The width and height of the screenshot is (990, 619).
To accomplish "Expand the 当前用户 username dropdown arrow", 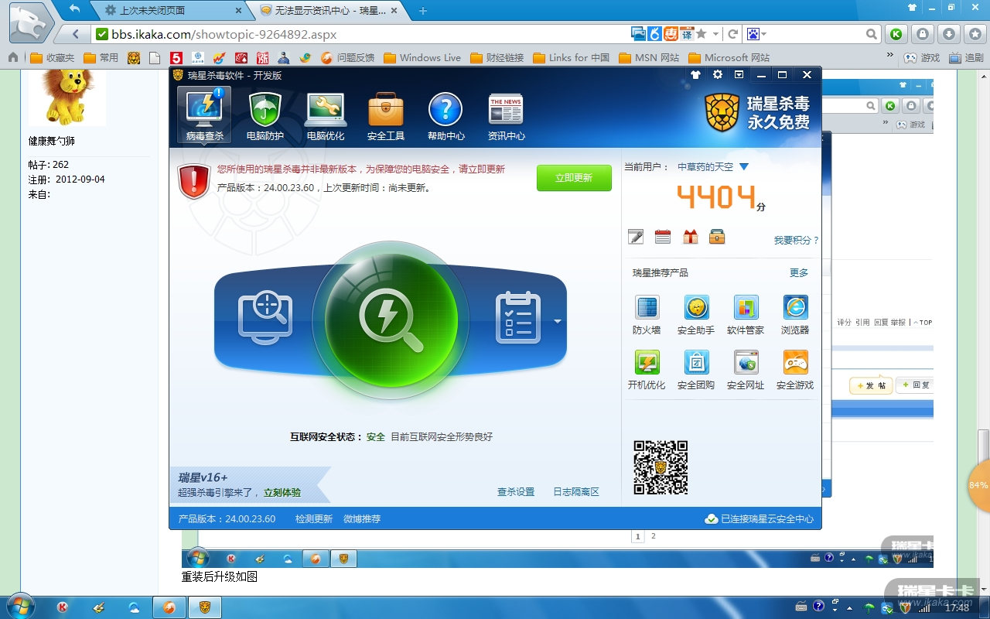I will pyautogui.click(x=744, y=166).
